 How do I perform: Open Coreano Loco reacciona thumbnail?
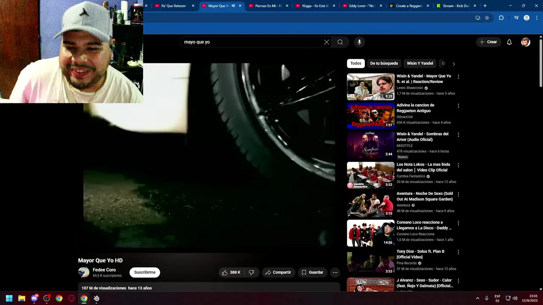click(x=371, y=233)
